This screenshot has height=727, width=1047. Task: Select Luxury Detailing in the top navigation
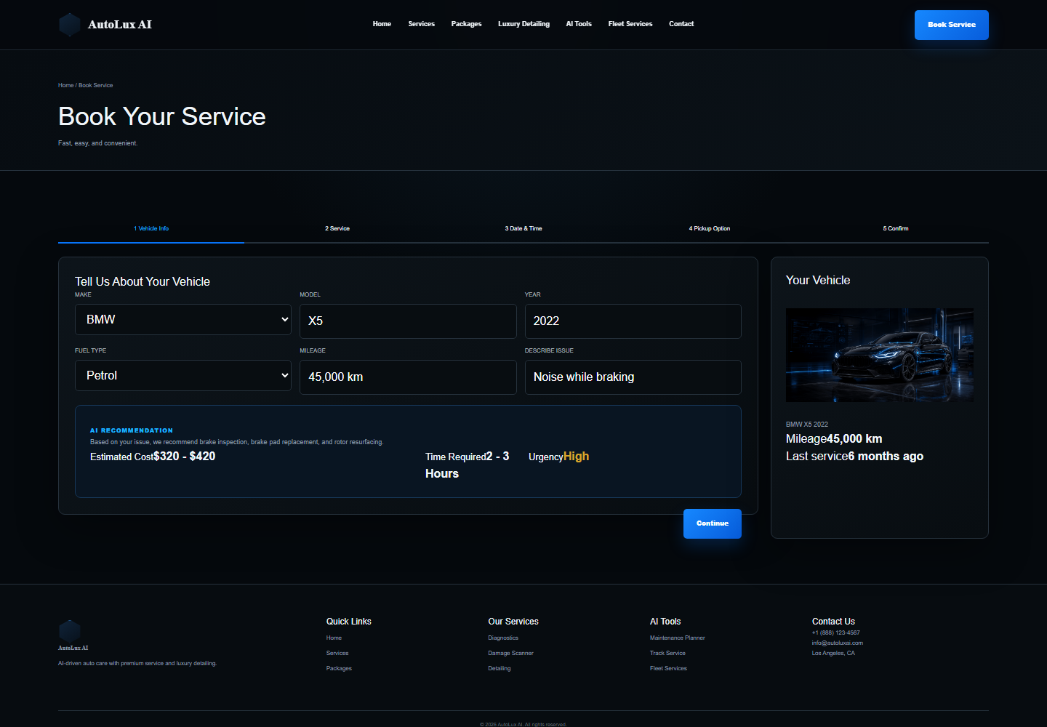[x=523, y=24]
